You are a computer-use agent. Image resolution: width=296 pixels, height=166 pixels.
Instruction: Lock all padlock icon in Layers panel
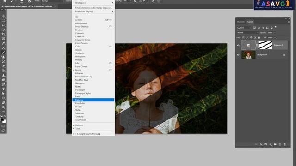click(259, 37)
